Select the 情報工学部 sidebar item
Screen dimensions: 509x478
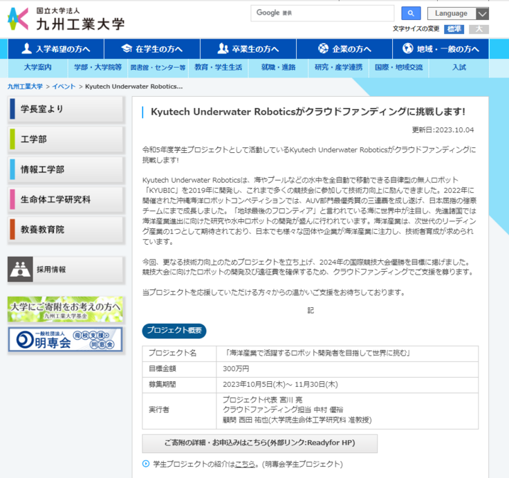(x=66, y=169)
